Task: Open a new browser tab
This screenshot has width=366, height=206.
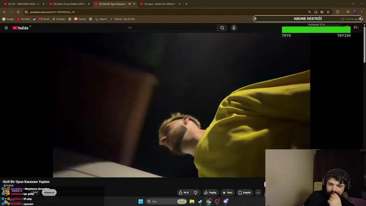Action: coord(186,4)
